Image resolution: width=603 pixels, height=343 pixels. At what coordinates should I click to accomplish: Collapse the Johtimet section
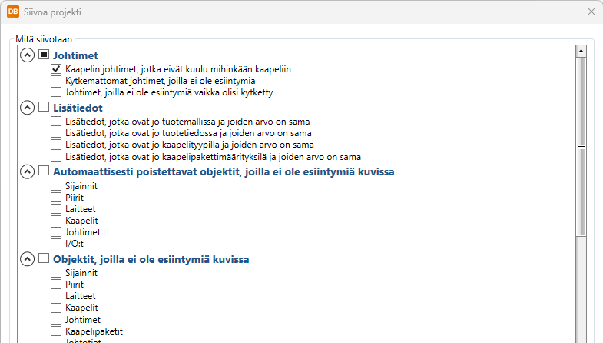[27, 55]
